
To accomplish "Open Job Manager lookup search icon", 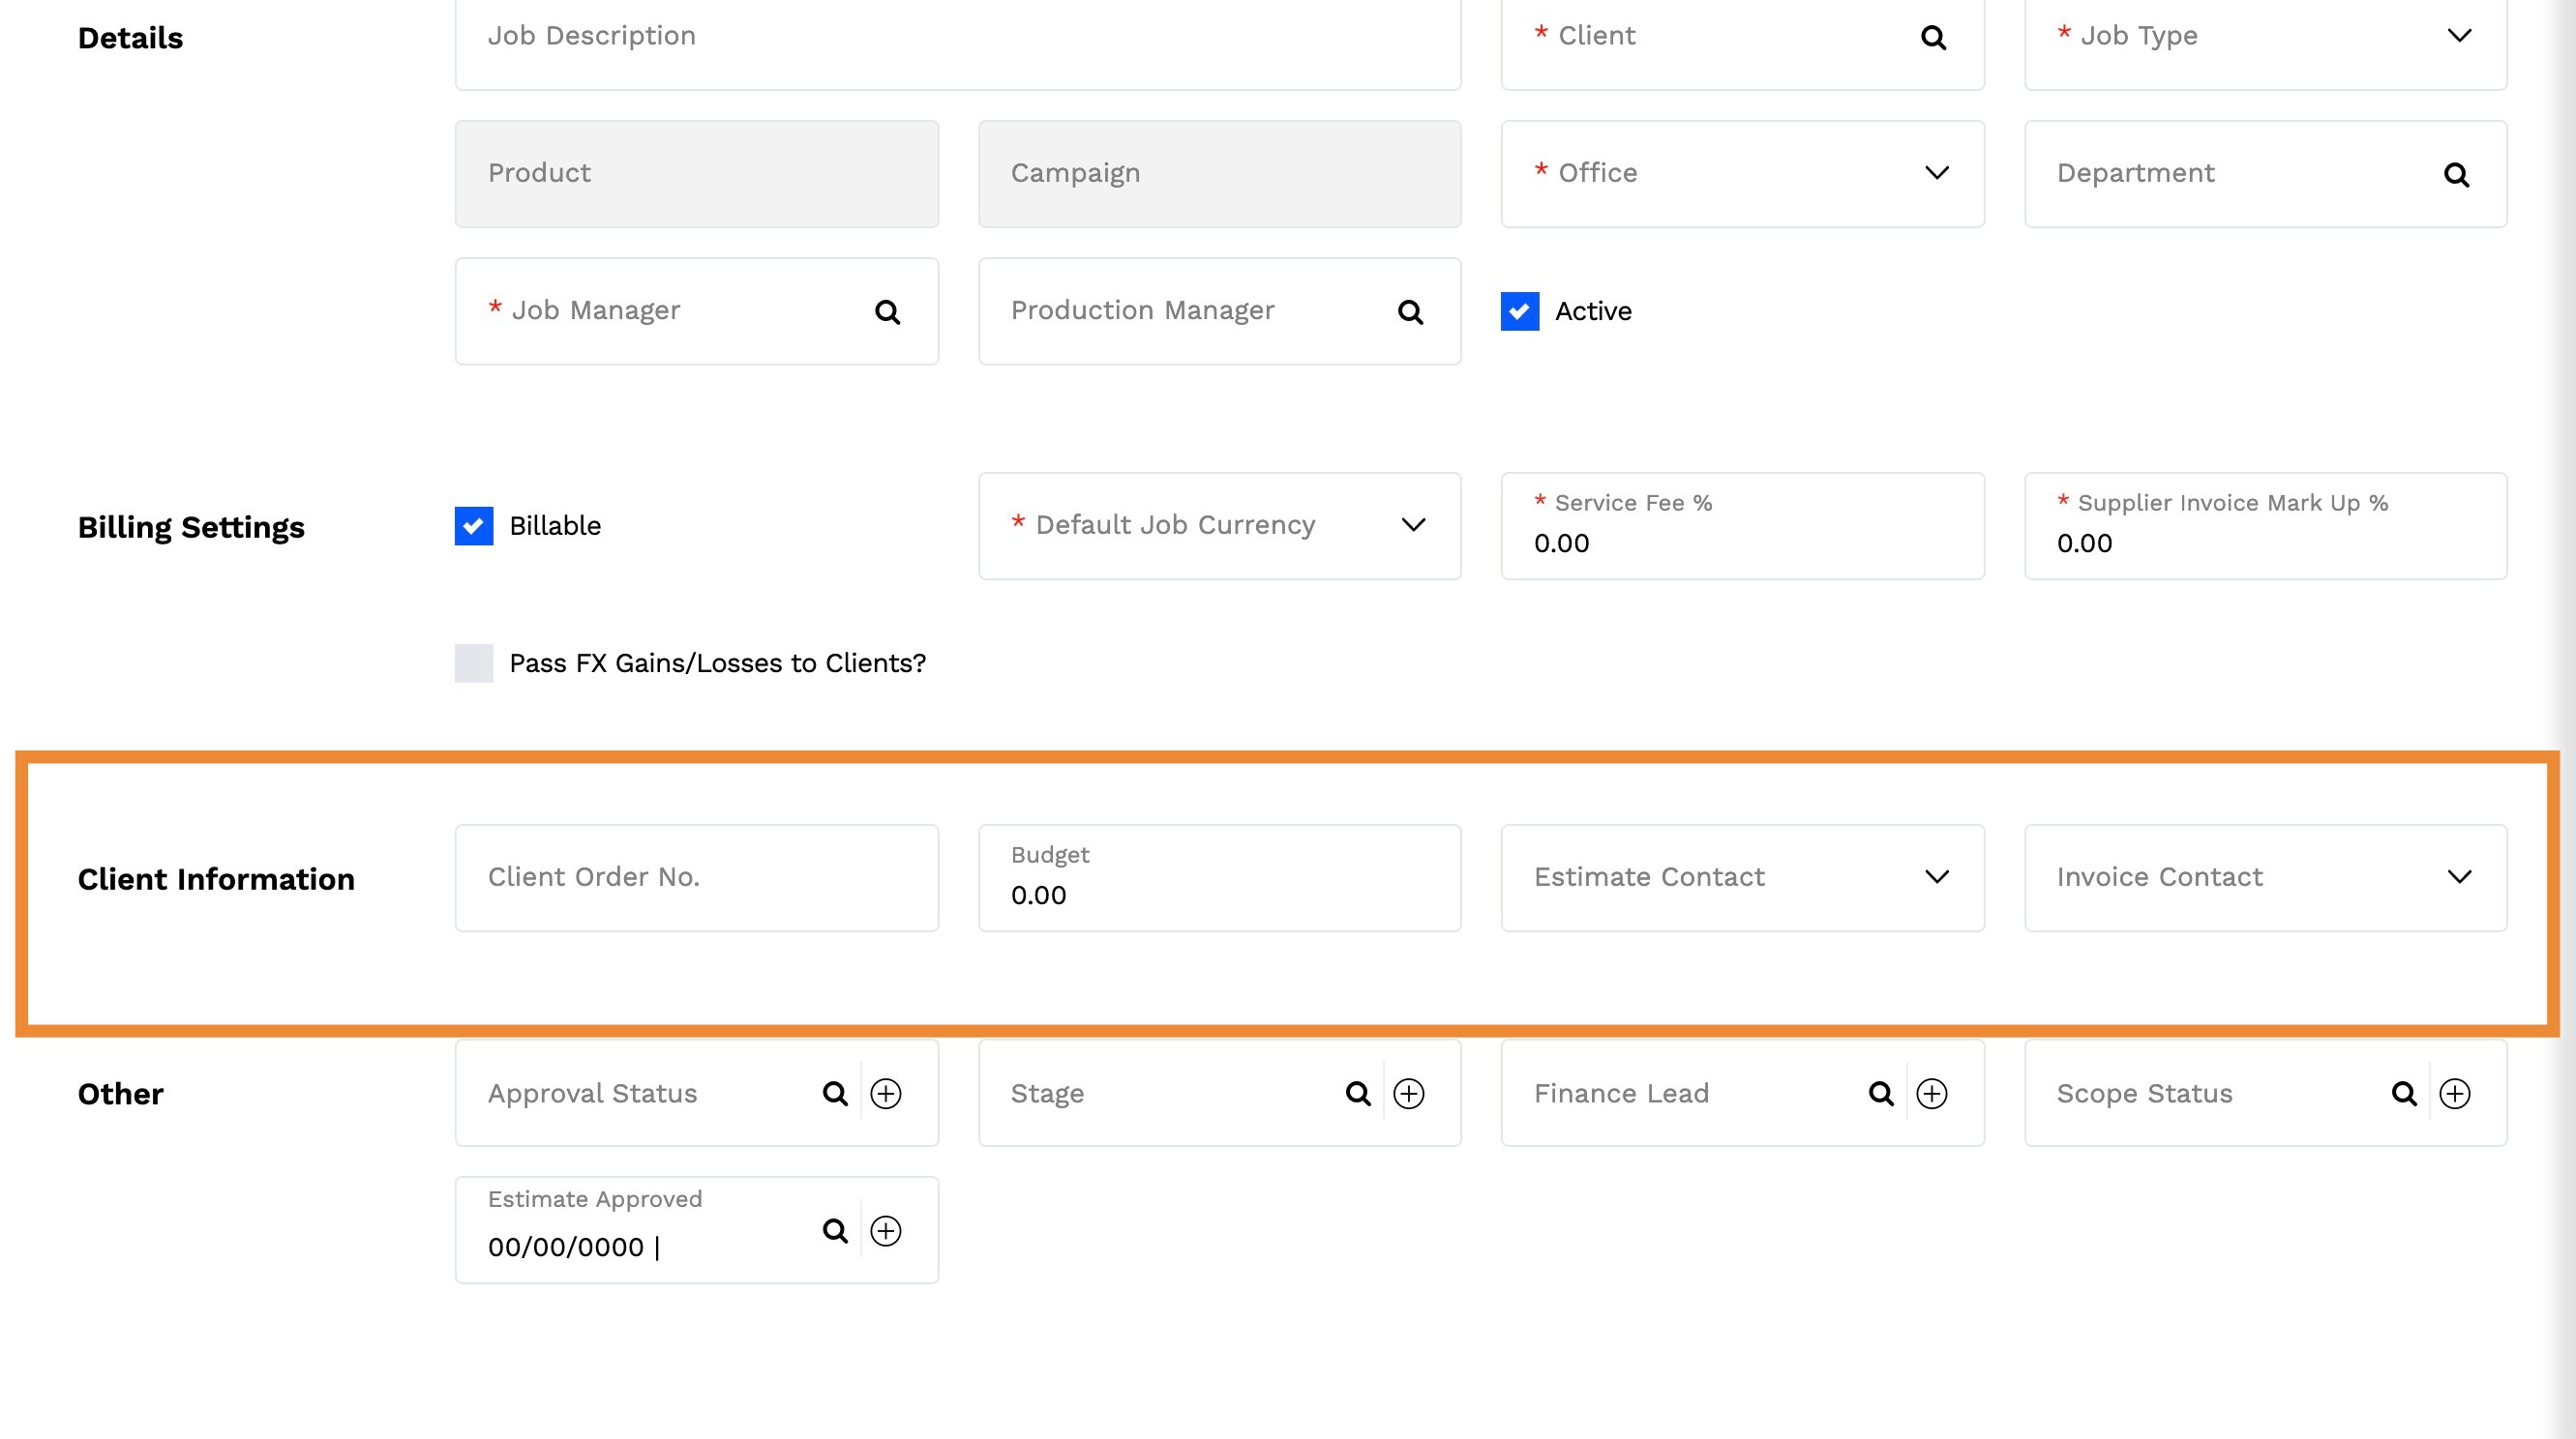I will [887, 311].
